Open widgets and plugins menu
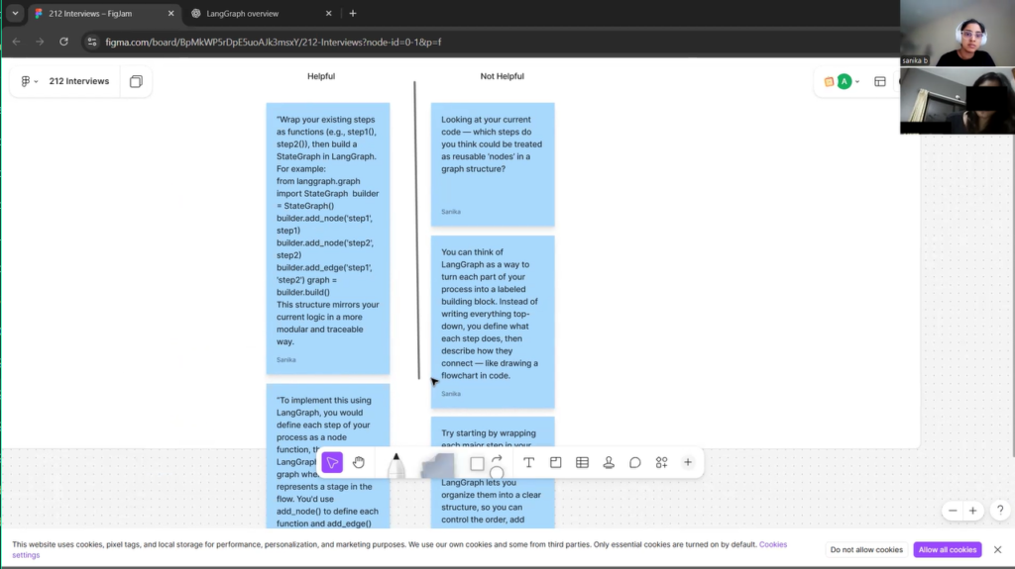Viewport: 1015px width, 569px height. (661, 462)
